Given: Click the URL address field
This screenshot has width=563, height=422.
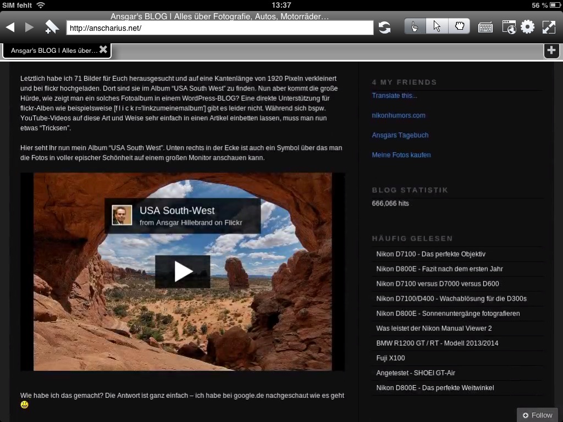Looking at the screenshot, I should coord(220,28).
